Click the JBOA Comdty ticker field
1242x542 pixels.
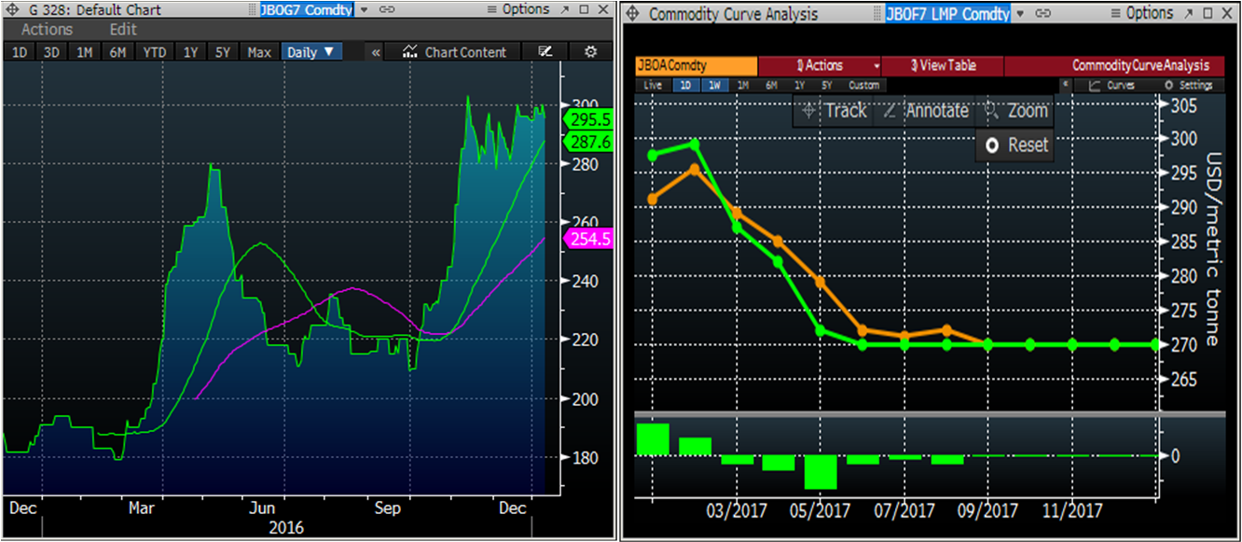(697, 65)
